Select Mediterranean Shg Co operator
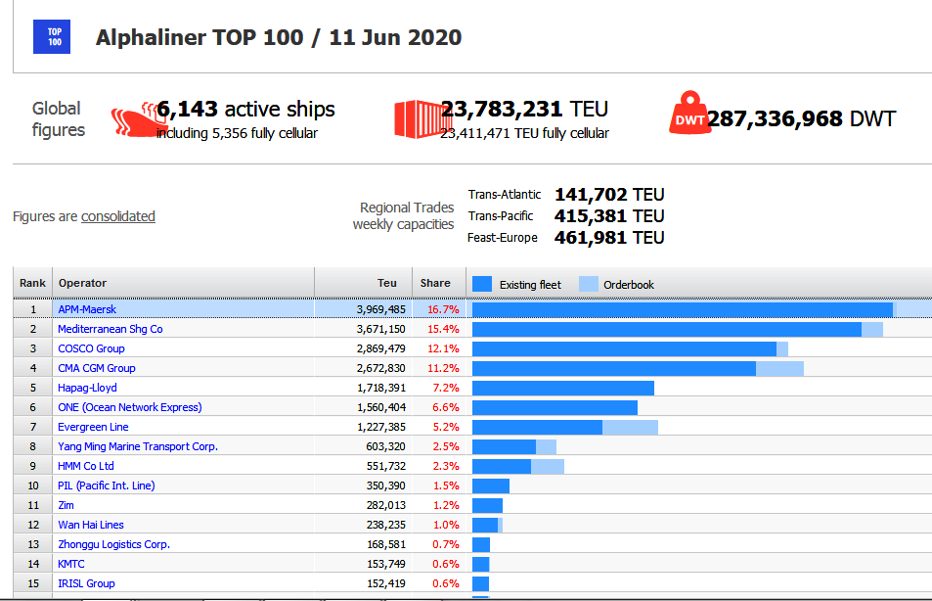The width and height of the screenshot is (932, 601). point(111,329)
